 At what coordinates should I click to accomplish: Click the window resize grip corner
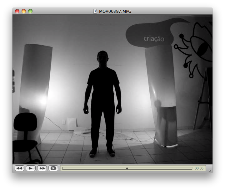(210, 170)
